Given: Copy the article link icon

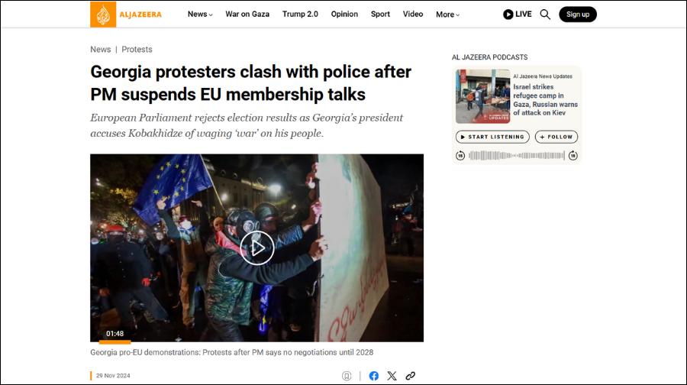Looking at the screenshot, I should pos(410,376).
